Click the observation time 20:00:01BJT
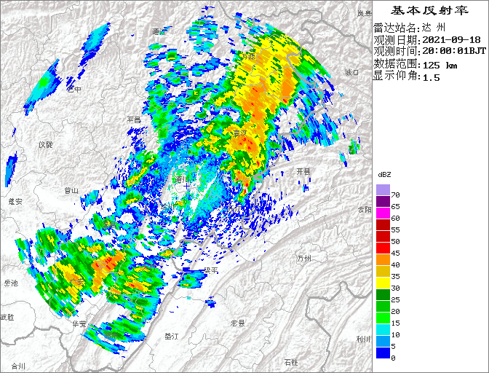The width and height of the screenshot is (489, 373). (x=454, y=52)
